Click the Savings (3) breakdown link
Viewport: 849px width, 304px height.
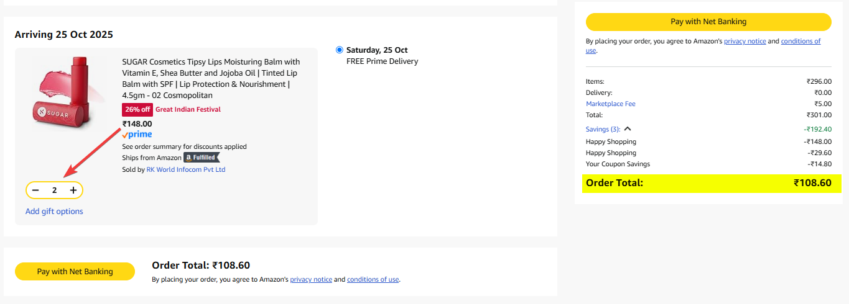(x=603, y=129)
